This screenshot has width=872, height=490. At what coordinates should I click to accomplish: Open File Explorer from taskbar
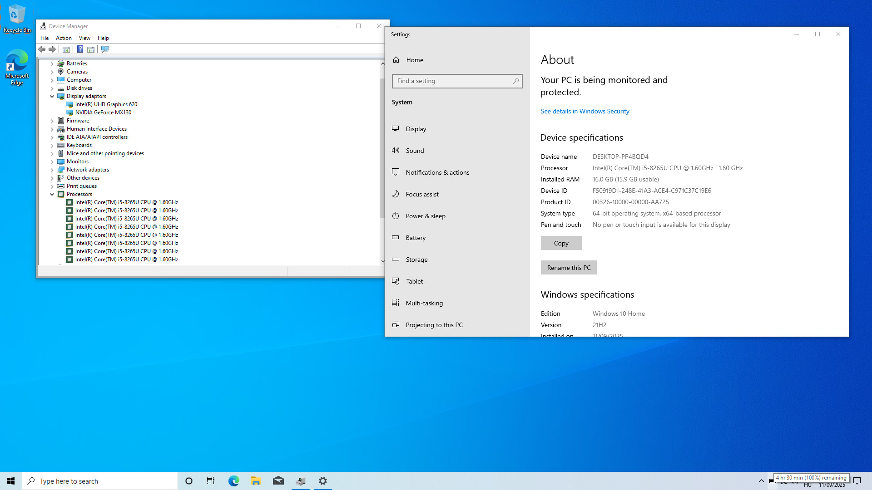click(256, 481)
